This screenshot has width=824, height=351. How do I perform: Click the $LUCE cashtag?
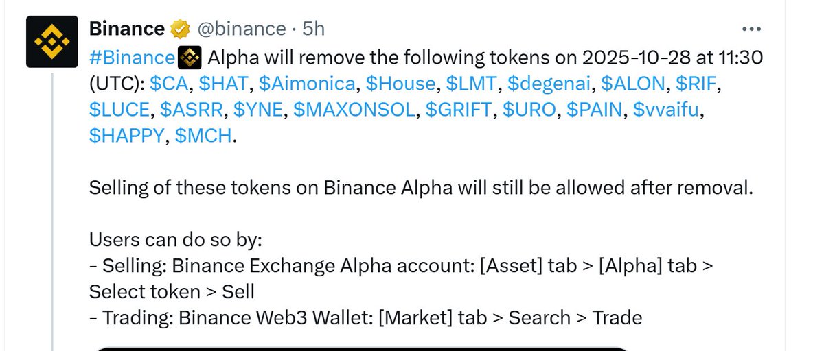pos(119,110)
